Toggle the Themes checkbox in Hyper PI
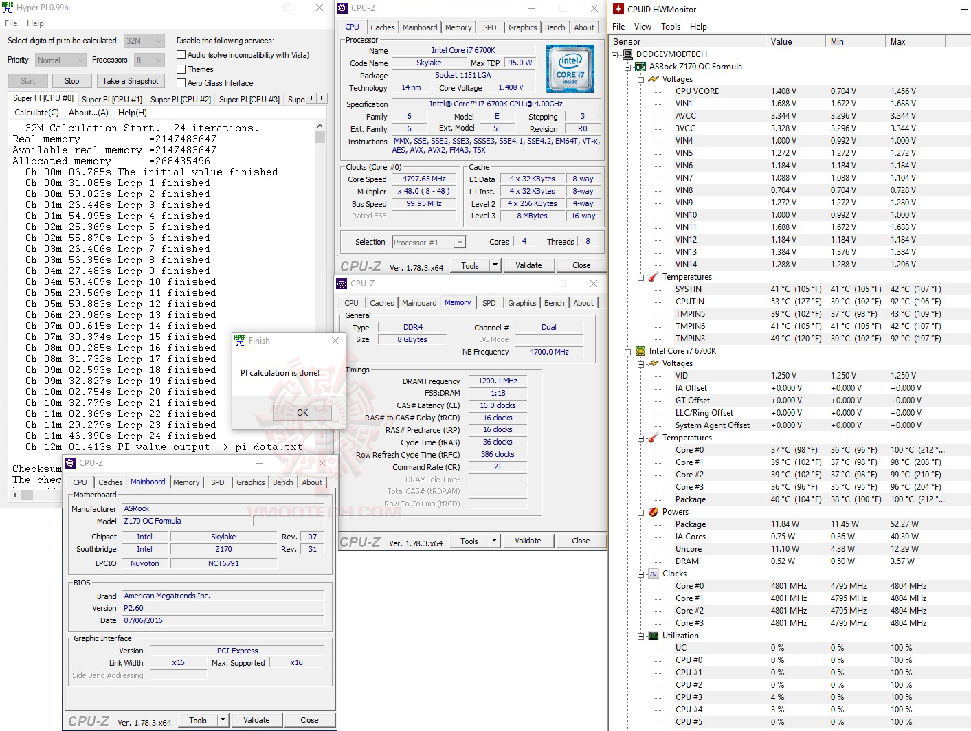The height and width of the screenshot is (731, 971). pos(181,69)
